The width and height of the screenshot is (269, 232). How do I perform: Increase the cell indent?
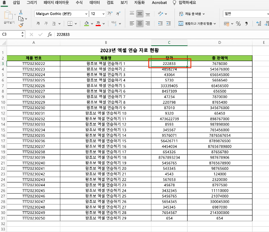click(168, 23)
